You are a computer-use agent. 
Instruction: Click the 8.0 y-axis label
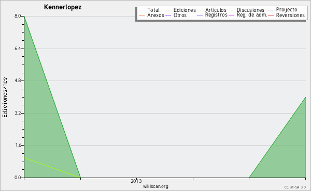18,16
